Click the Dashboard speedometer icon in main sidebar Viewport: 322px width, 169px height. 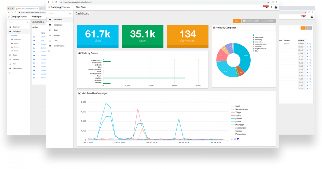click(x=50, y=20)
